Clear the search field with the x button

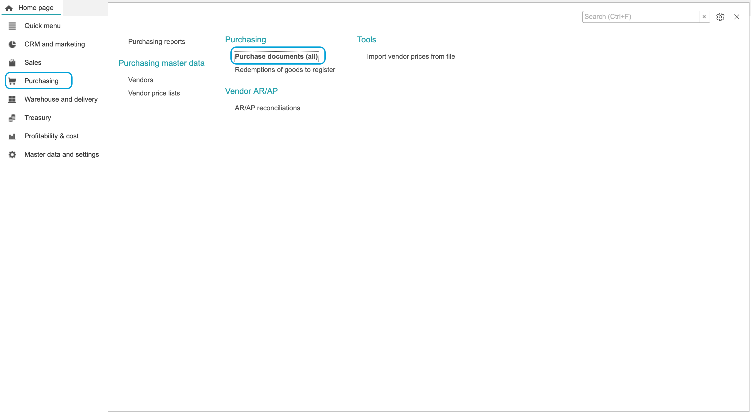click(x=704, y=17)
